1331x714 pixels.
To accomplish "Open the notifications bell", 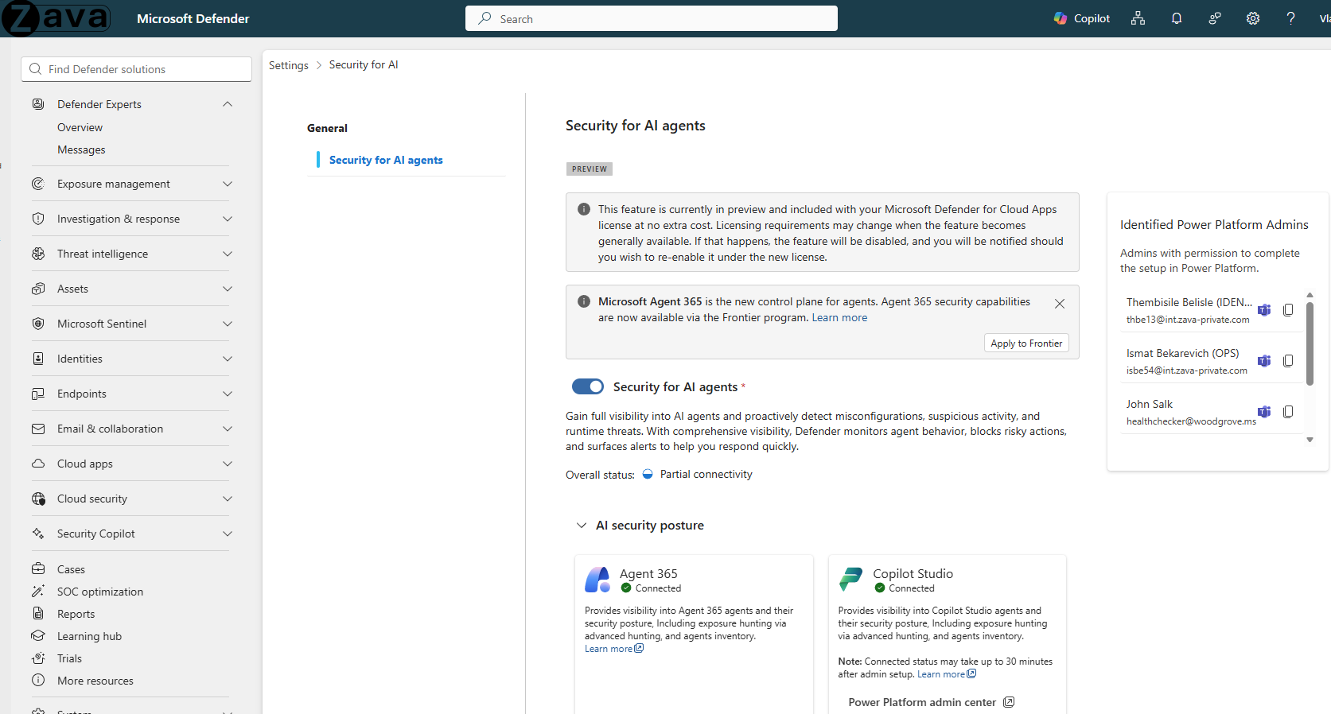I will (x=1177, y=18).
